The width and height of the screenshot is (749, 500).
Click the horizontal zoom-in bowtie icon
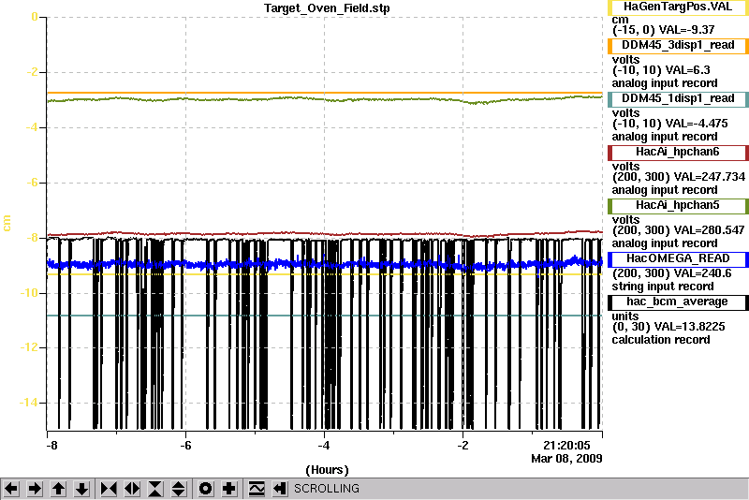pos(109,489)
